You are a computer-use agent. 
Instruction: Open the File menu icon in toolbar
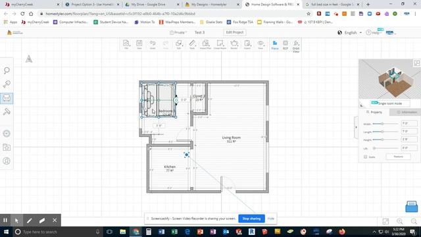[x=126, y=44]
